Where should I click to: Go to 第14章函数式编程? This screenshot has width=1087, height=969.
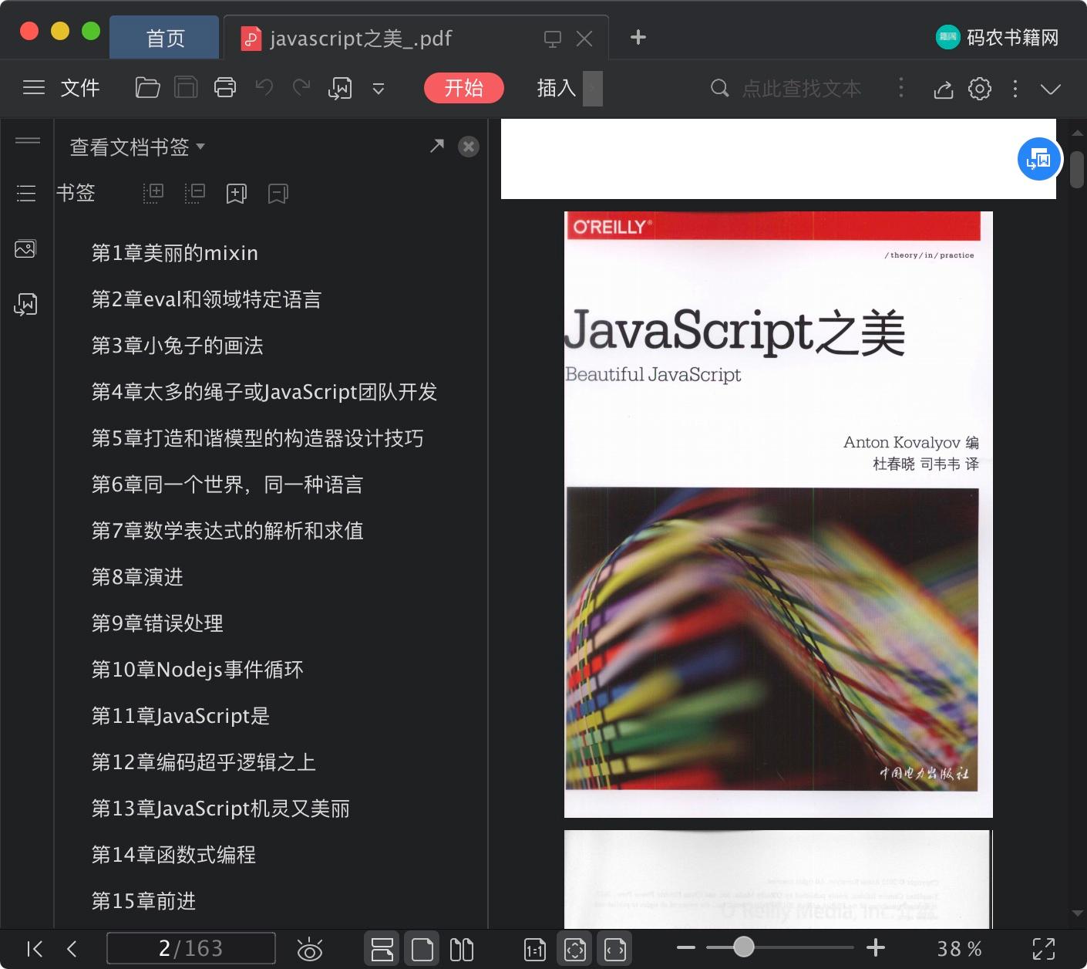pyautogui.click(x=173, y=855)
